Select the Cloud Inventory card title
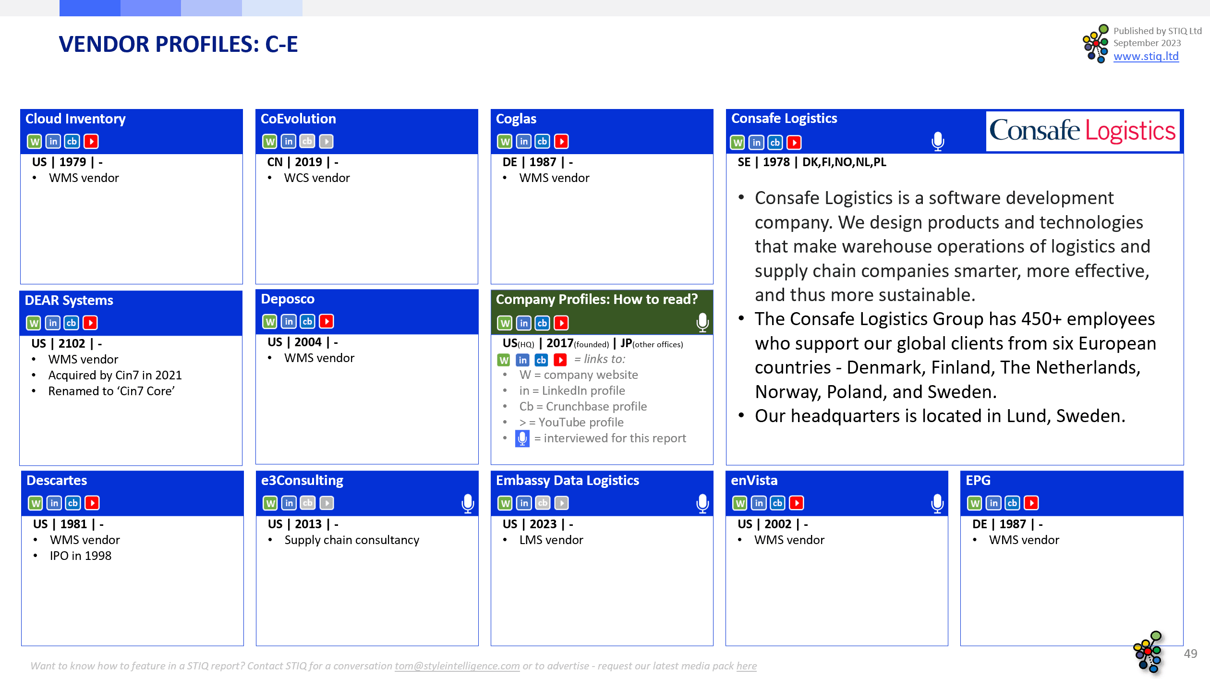Image resolution: width=1210 pixels, height=679 pixels. coord(75,119)
